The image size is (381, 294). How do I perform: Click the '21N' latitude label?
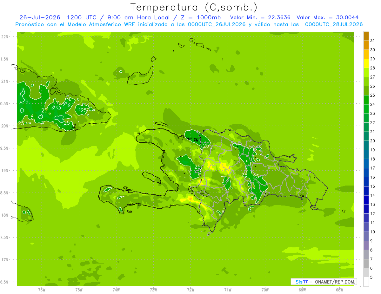coord(5,82)
